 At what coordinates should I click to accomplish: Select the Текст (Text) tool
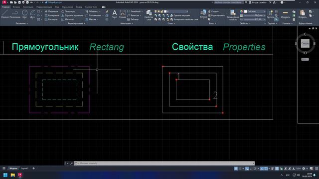(x=115, y=14)
